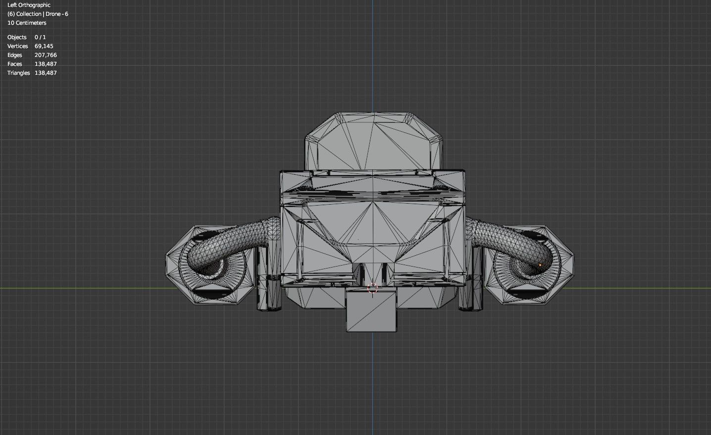Click the 'Vertices 69,145' statistics row
Screen dimensions: 711x435
pyautogui.click(x=30, y=46)
